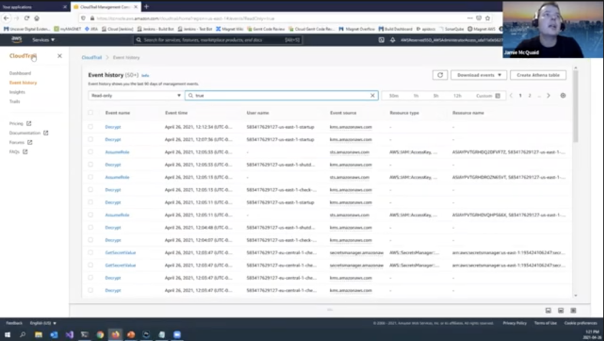Refresh the Event history list
This screenshot has height=341, width=604.
coord(440,75)
